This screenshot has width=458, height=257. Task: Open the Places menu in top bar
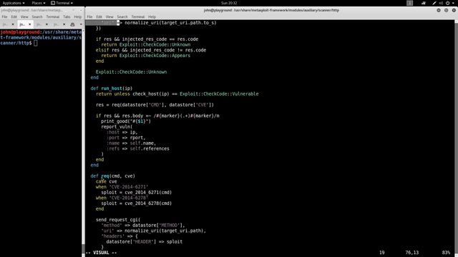(39, 3)
